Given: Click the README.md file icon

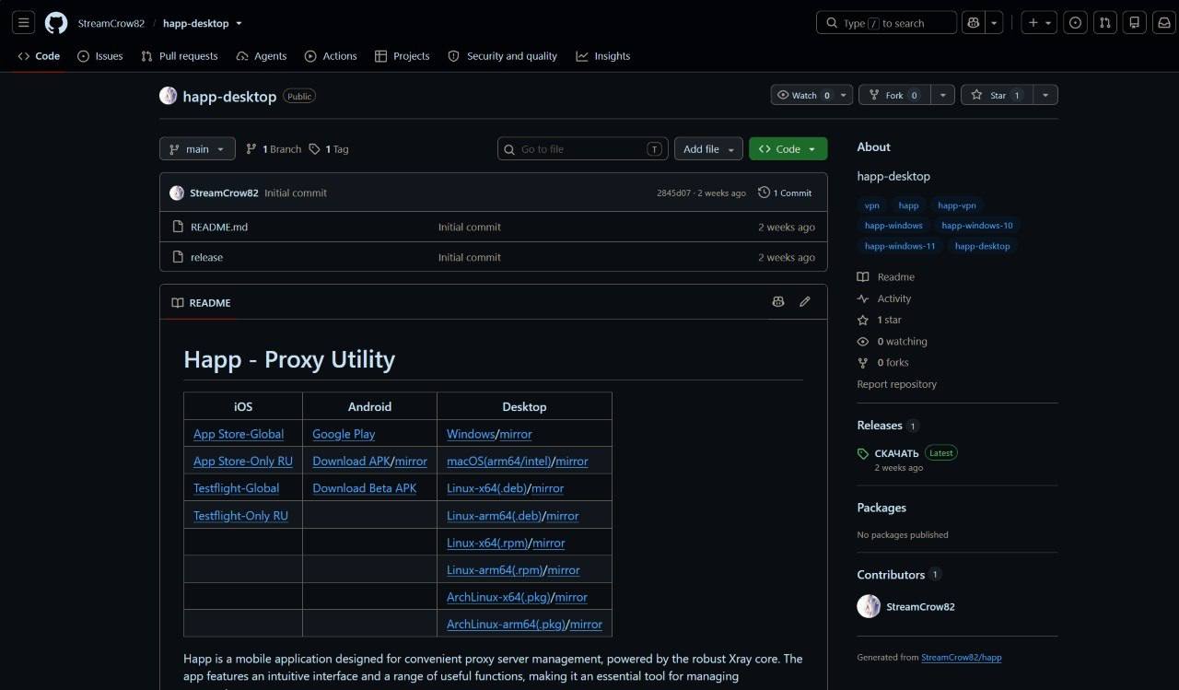Looking at the screenshot, I should point(179,227).
